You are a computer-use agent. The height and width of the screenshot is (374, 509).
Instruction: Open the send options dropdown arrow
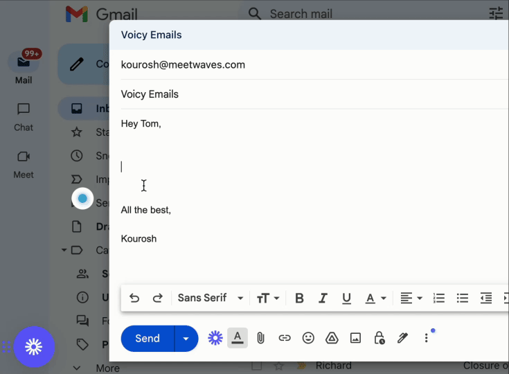[186, 339]
